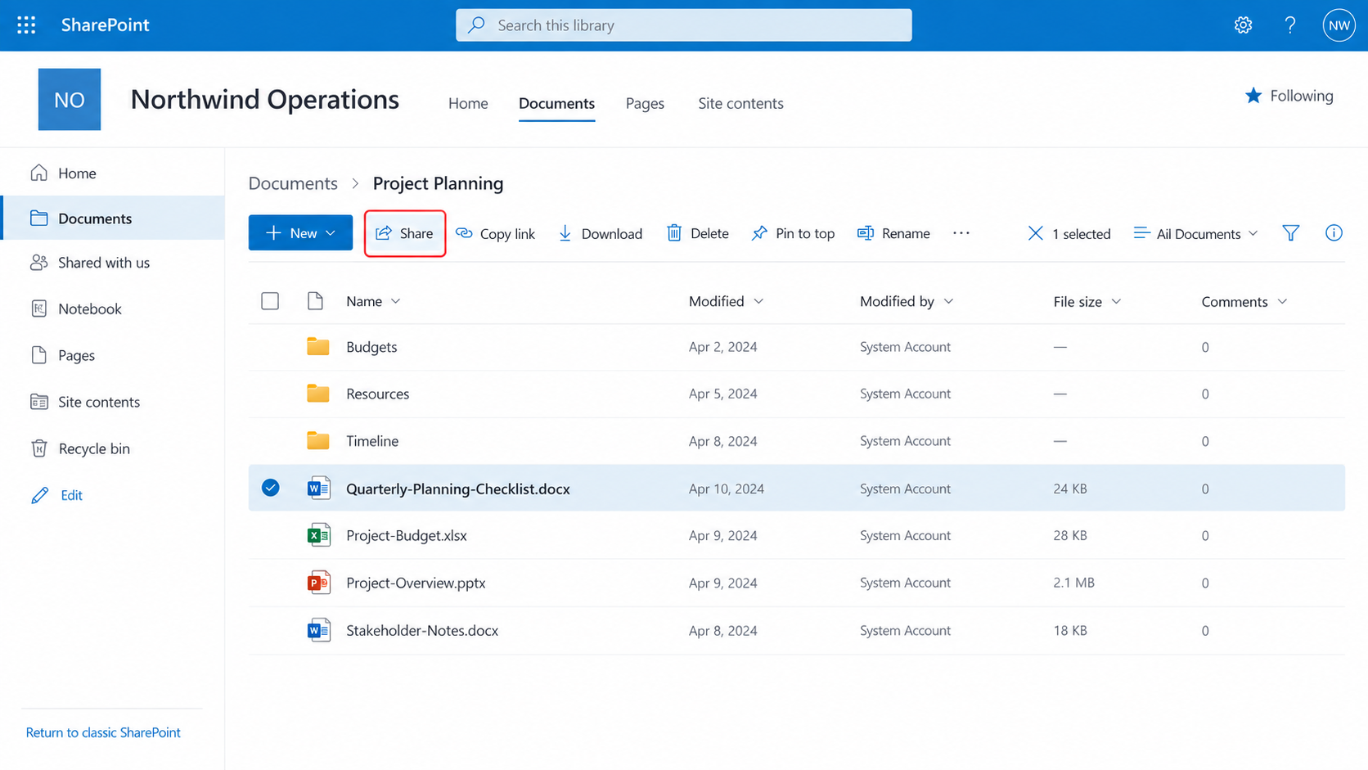Go back to Documents breadcrumb
The width and height of the screenshot is (1368, 770).
[x=293, y=183]
